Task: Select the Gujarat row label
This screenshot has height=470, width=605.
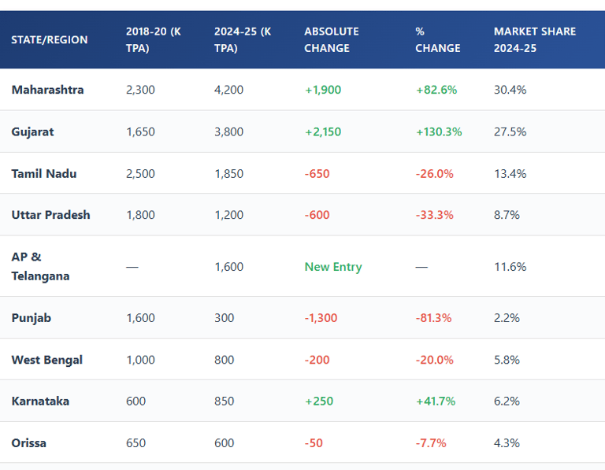Action: (x=33, y=131)
